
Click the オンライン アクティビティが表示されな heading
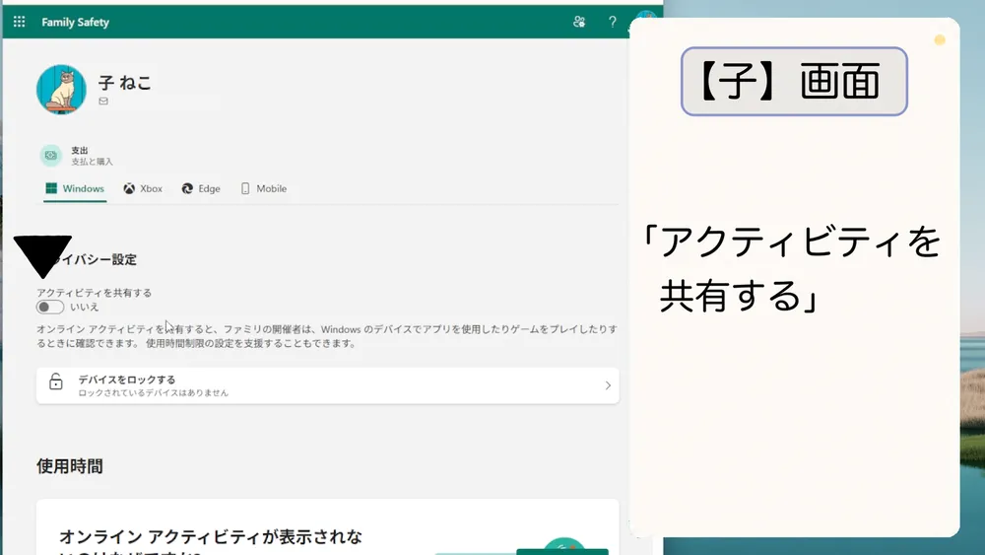(x=211, y=537)
